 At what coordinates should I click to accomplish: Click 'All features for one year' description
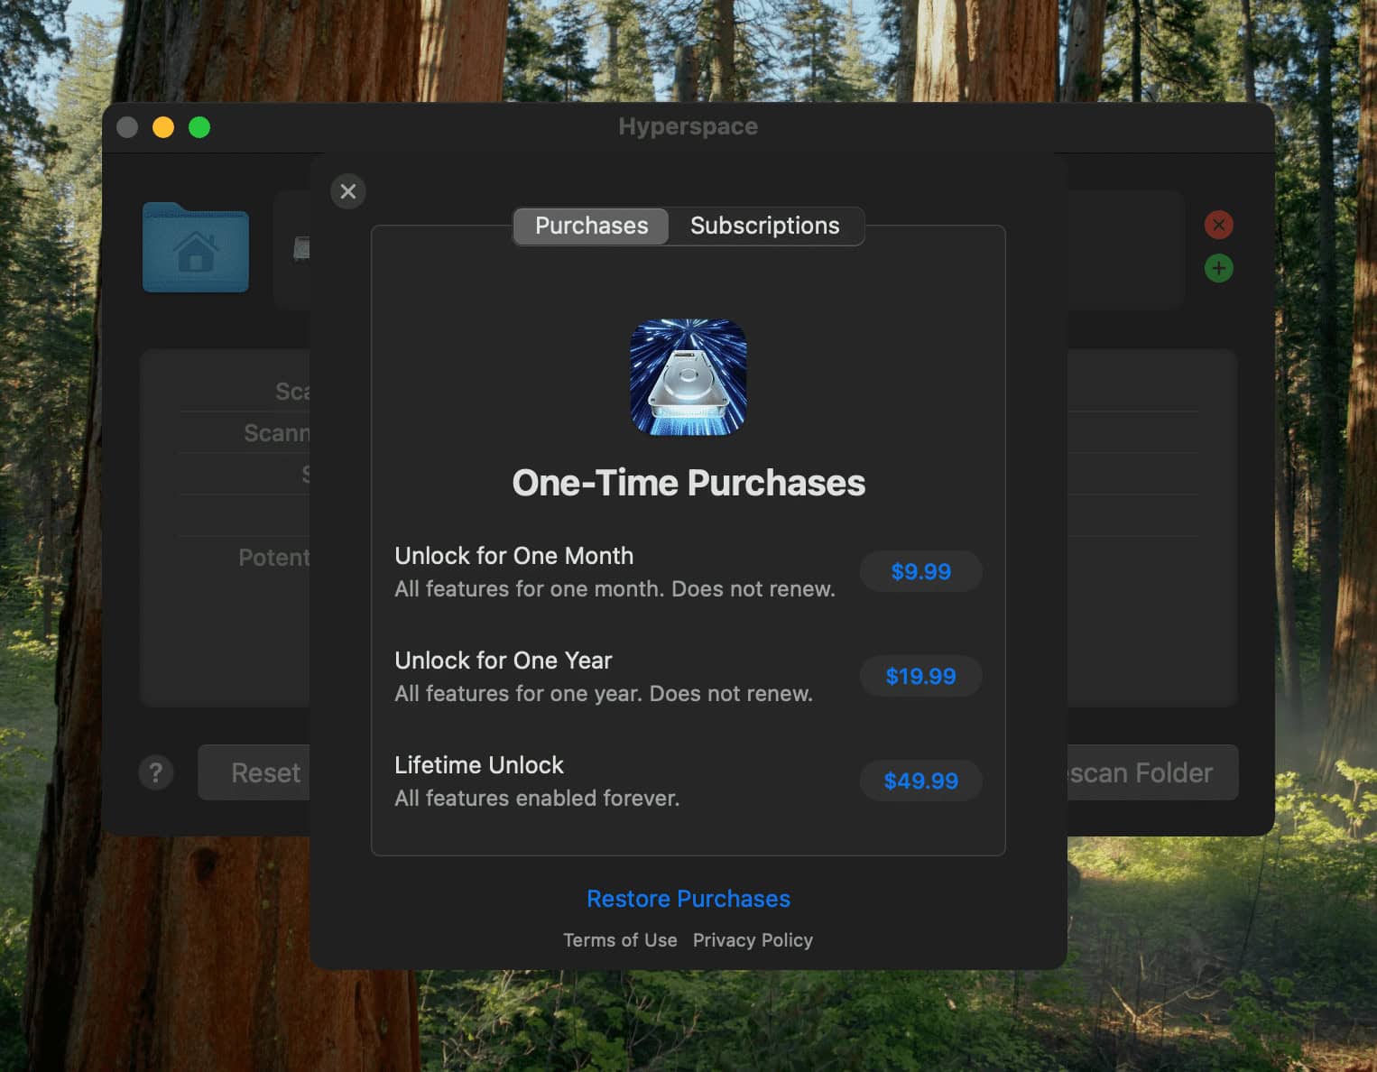[604, 694]
